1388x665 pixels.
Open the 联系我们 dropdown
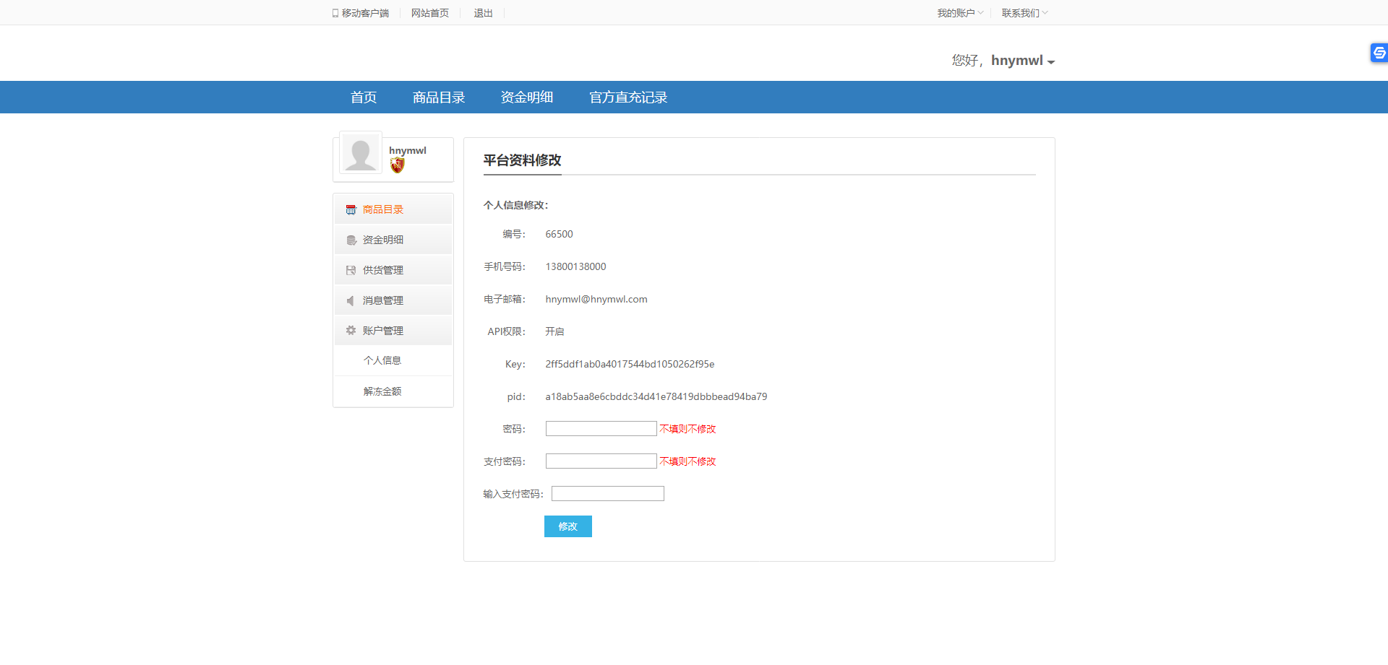[x=1024, y=13]
